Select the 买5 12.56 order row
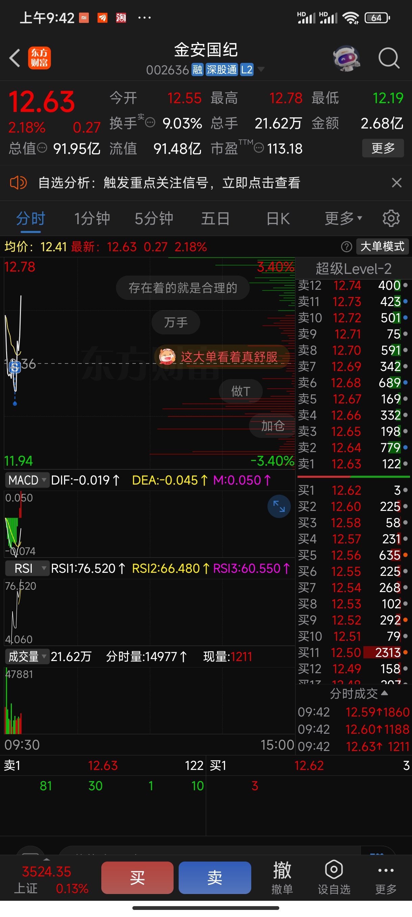This screenshot has width=412, height=917. pyautogui.click(x=353, y=555)
